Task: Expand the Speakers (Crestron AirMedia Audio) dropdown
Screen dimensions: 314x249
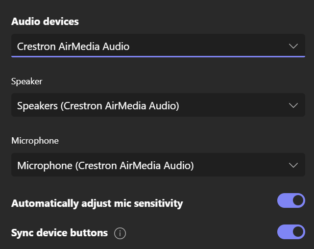Action: [158, 105]
